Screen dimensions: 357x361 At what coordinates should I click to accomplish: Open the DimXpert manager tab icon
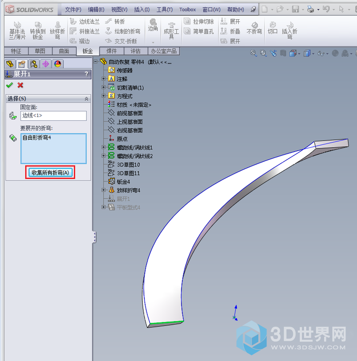point(46,64)
